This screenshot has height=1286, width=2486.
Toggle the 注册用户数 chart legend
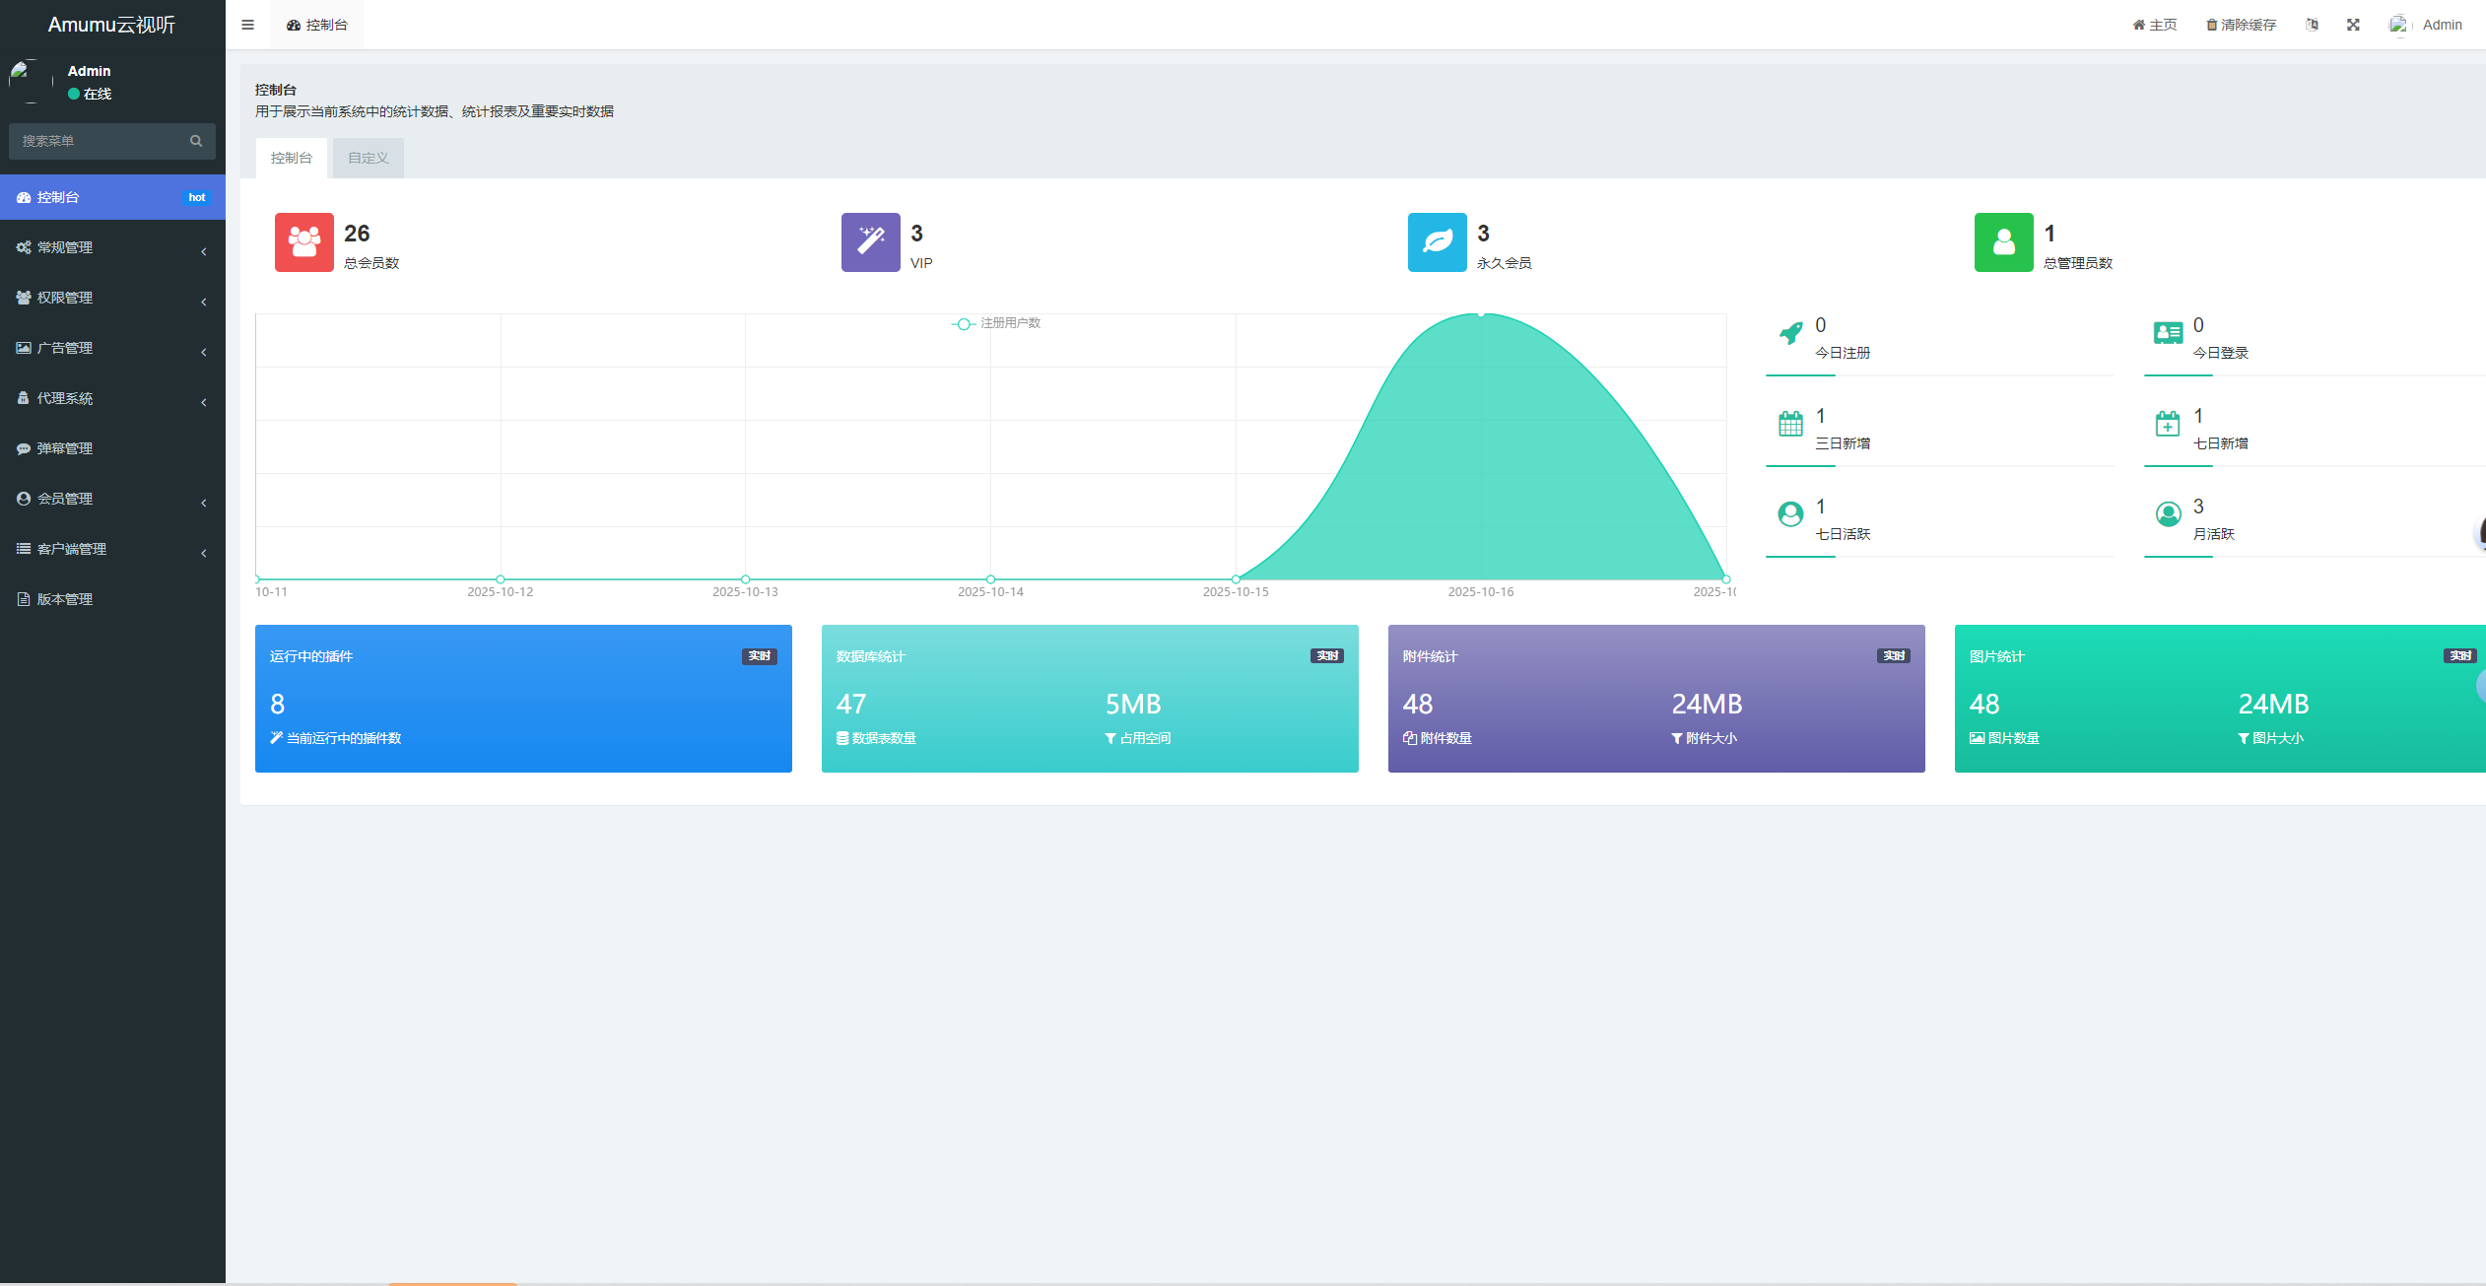[996, 323]
